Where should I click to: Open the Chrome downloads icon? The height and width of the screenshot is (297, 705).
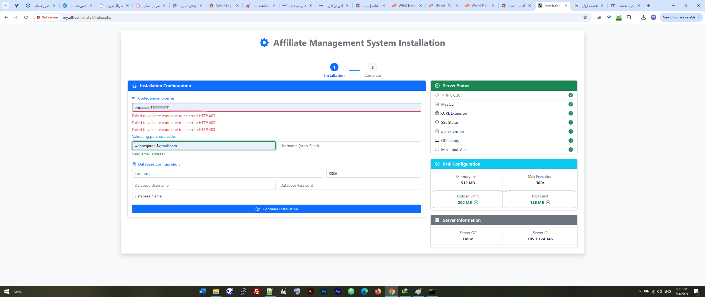tap(643, 17)
